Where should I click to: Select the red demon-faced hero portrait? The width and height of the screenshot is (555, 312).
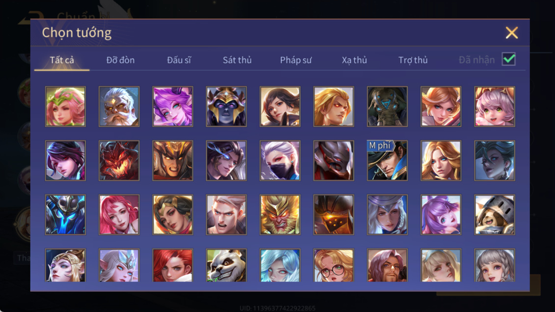pyautogui.click(x=119, y=161)
